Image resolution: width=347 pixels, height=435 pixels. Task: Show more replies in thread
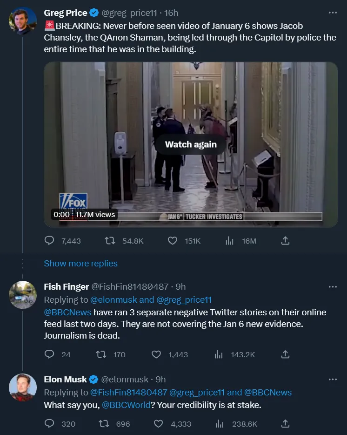pyautogui.click(x=80, y=264)
